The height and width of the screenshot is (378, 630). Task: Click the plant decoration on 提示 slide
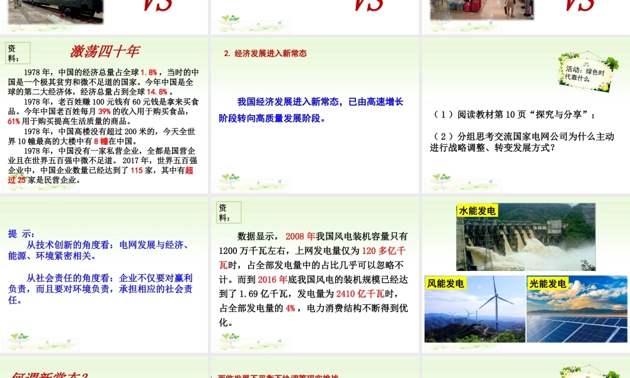click(x=20, y=339)
